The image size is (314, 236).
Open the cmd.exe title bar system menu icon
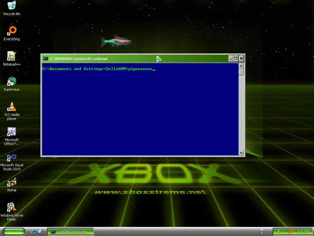click(46, 59)
